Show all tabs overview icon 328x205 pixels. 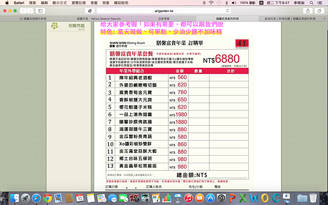pos(319,11)
